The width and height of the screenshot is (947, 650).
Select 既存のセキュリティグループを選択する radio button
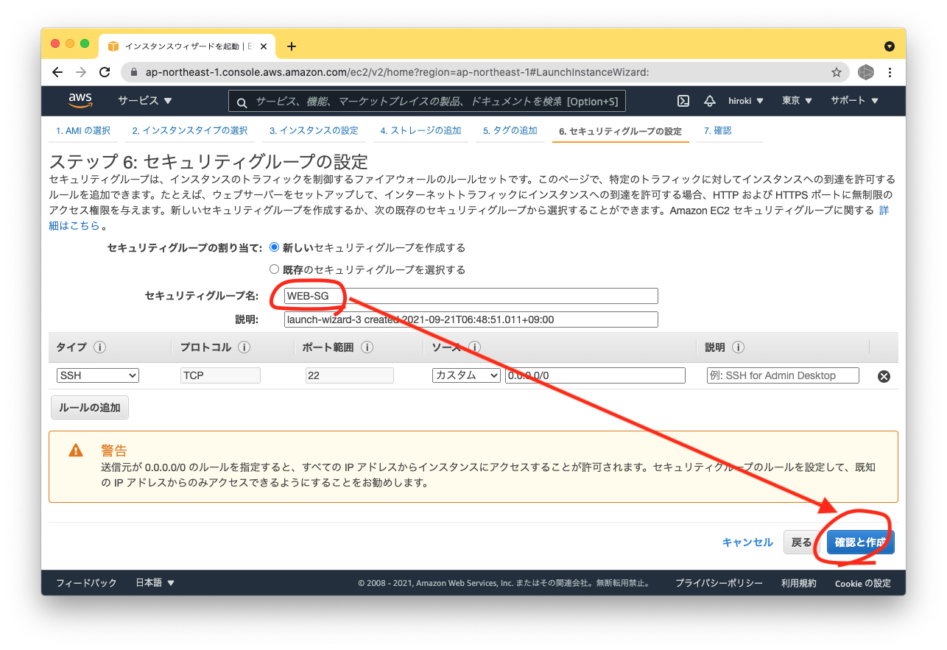tap(273, 269)
